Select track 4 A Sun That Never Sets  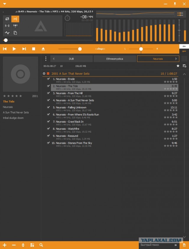(x=115, y=102)
